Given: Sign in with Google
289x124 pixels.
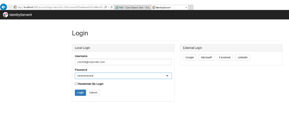Looking at the screenshot, I should [x=190, y=57].
